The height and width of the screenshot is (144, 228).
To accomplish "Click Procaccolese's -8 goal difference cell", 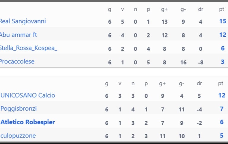I will click(x=201, y=63).
